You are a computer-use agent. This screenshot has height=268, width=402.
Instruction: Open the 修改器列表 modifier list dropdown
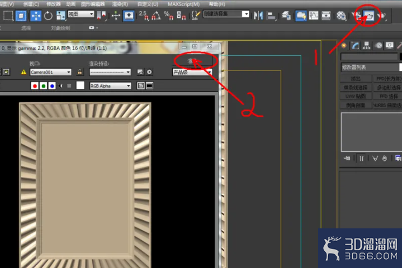(371, 67)
